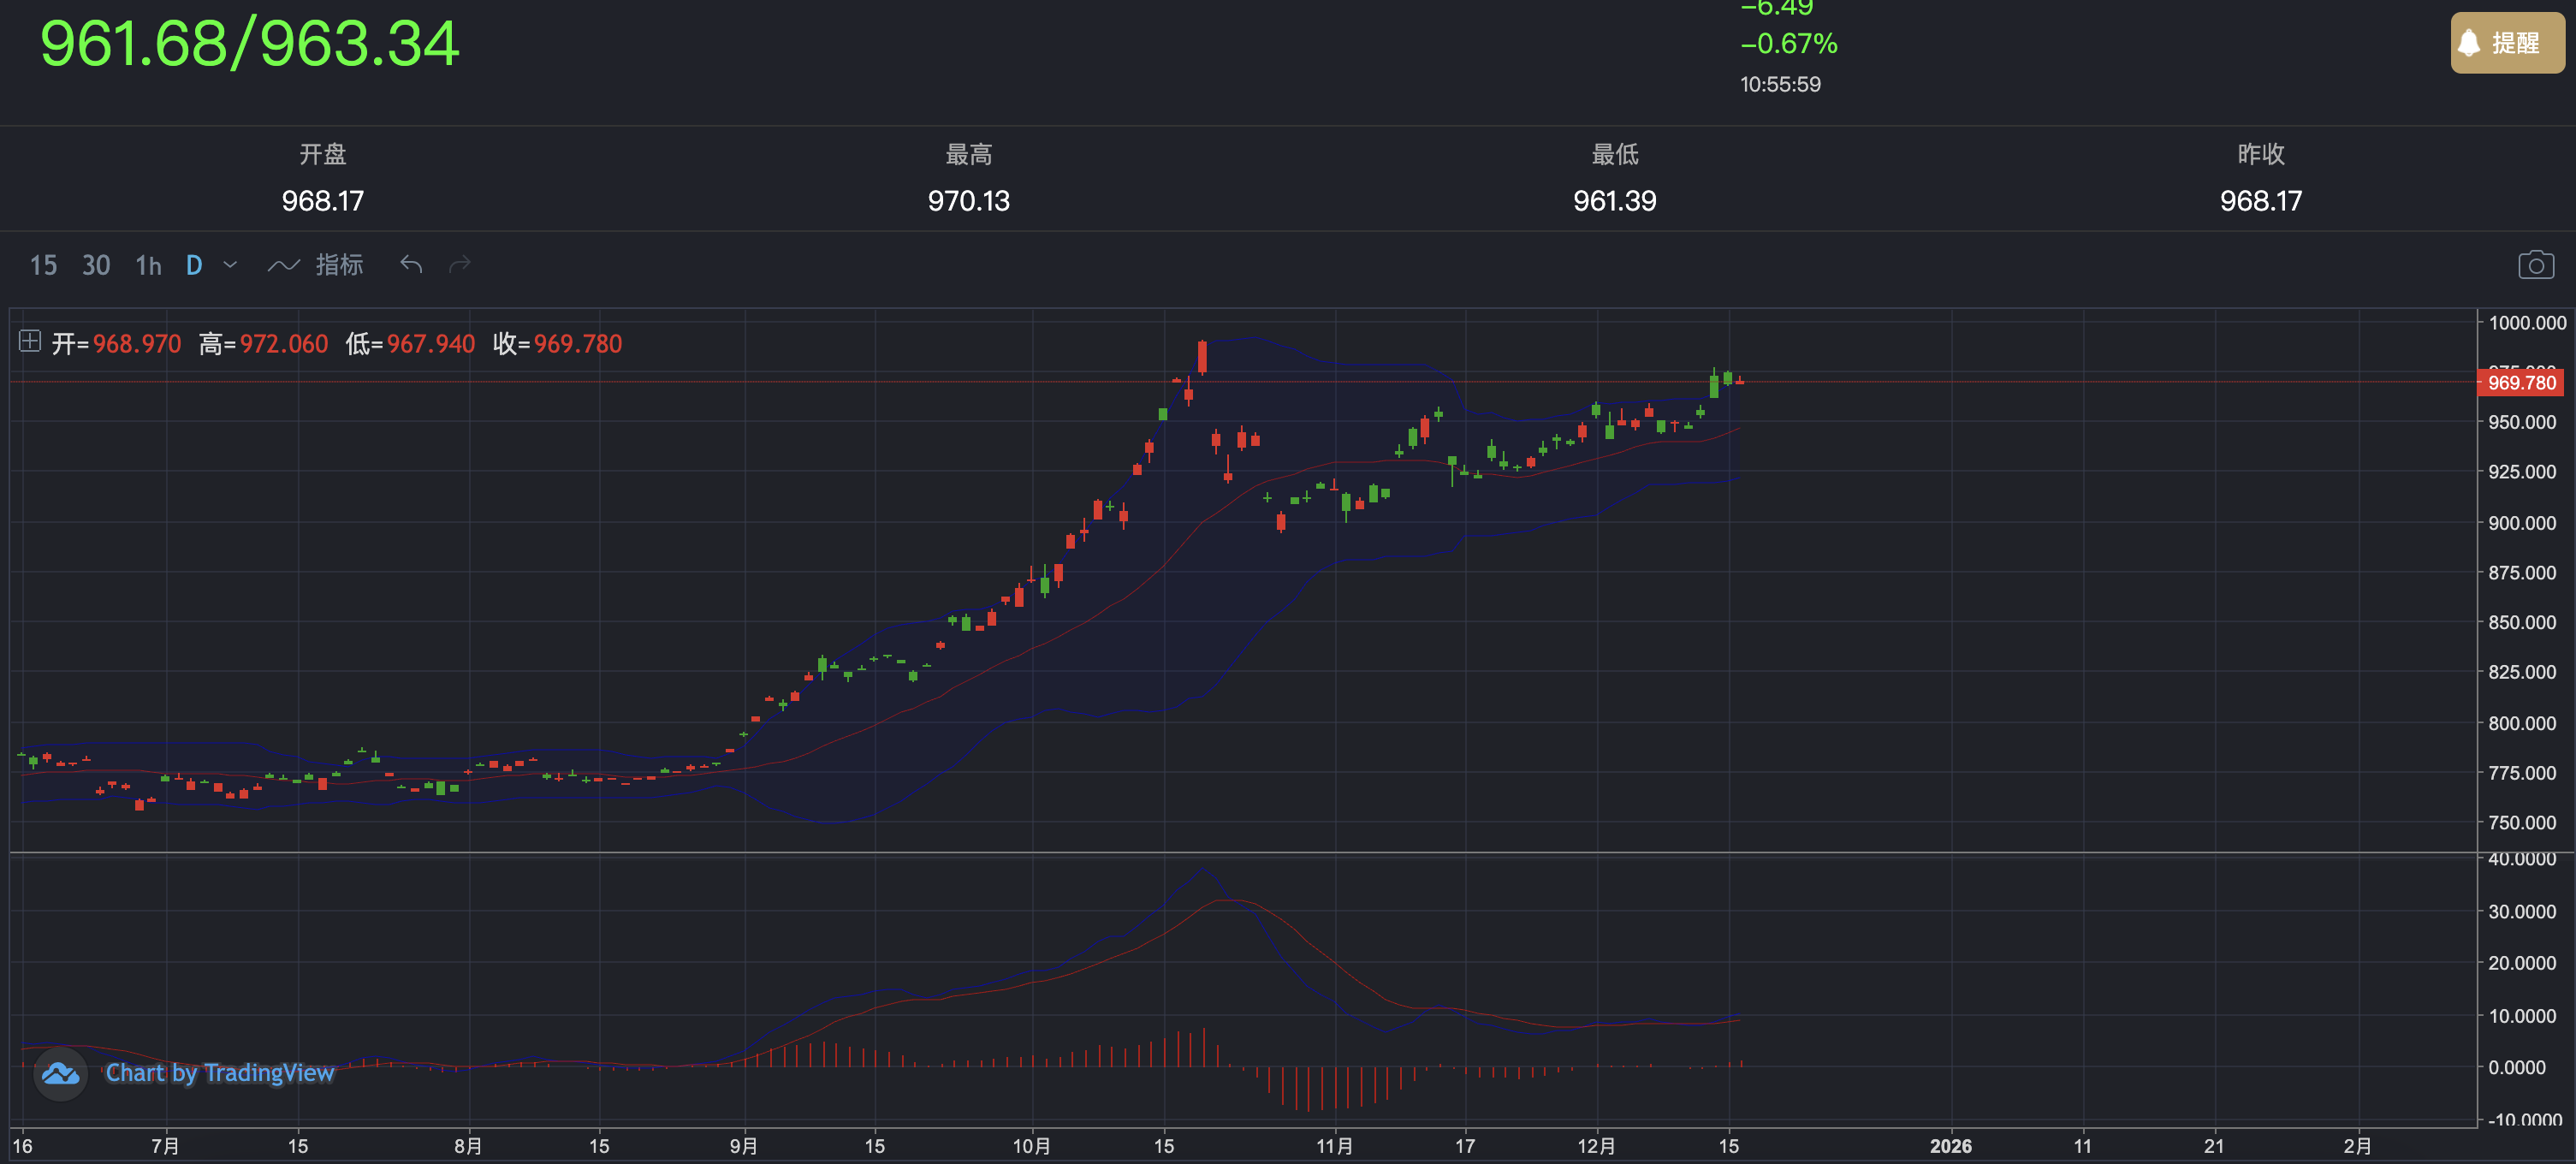
Task: Click the Chart by TradingView link
Action: point(220,1073)
